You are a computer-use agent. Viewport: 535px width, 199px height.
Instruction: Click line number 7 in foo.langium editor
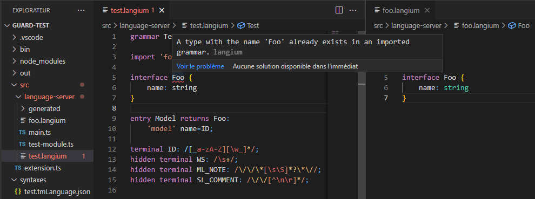point(386,98)
